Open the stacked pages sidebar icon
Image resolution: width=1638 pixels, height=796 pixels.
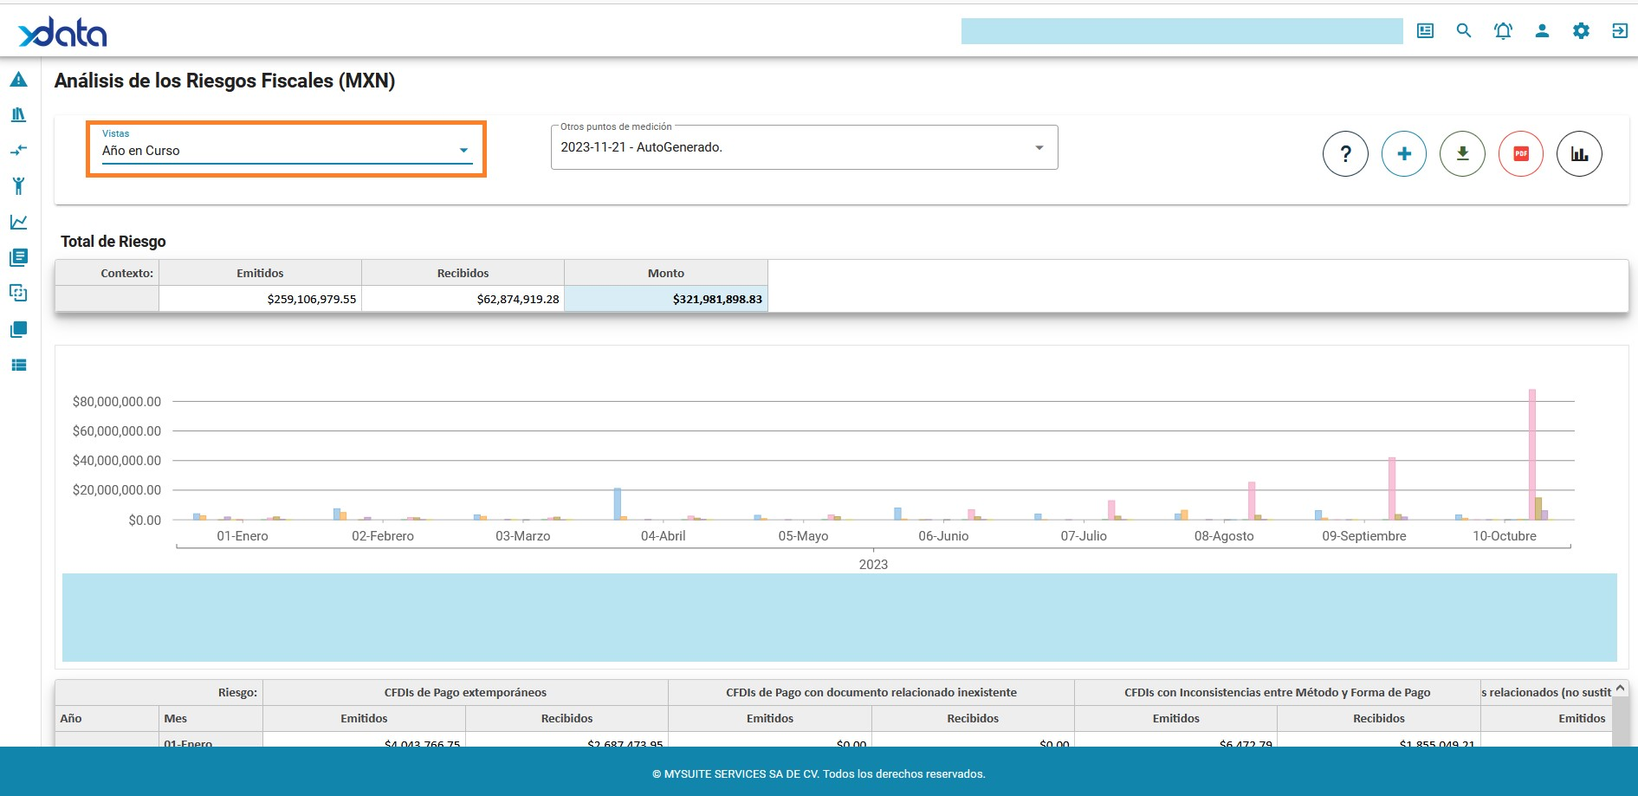tap(18, 329)
